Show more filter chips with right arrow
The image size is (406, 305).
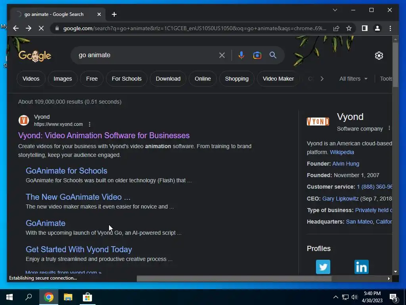322,79
